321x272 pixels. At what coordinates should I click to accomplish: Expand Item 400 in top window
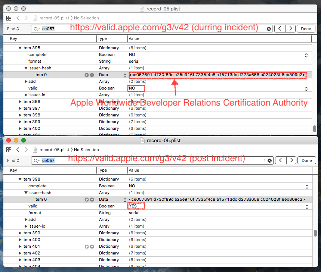[20, 129]
